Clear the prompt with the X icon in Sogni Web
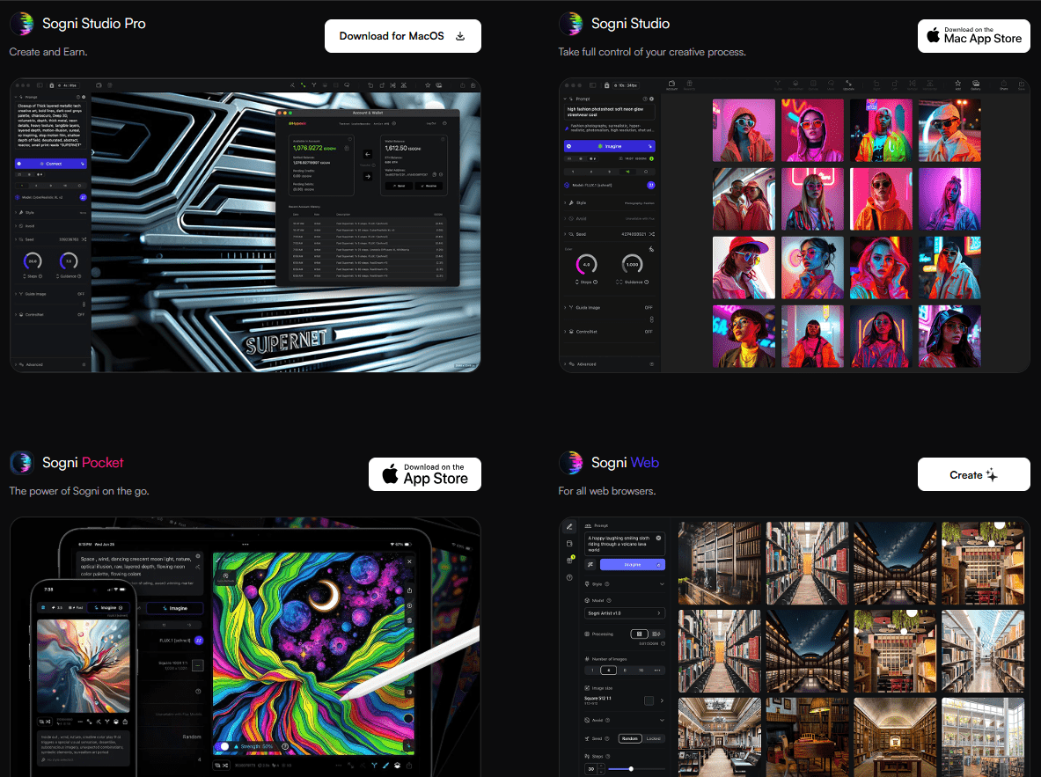 tap(658, 537)
